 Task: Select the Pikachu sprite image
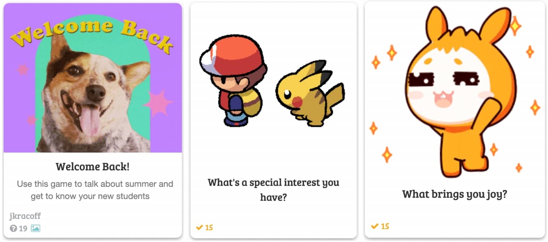pyautogui.click(x=310, y=92)
